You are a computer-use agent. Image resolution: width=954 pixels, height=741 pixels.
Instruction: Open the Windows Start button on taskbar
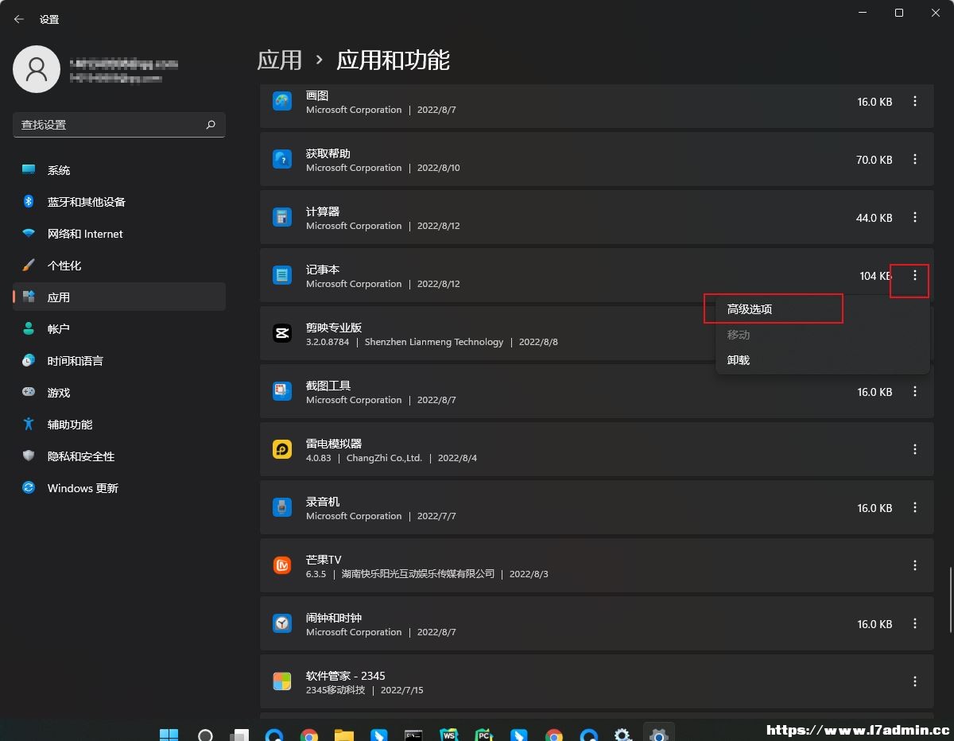[x=169, y=735]
